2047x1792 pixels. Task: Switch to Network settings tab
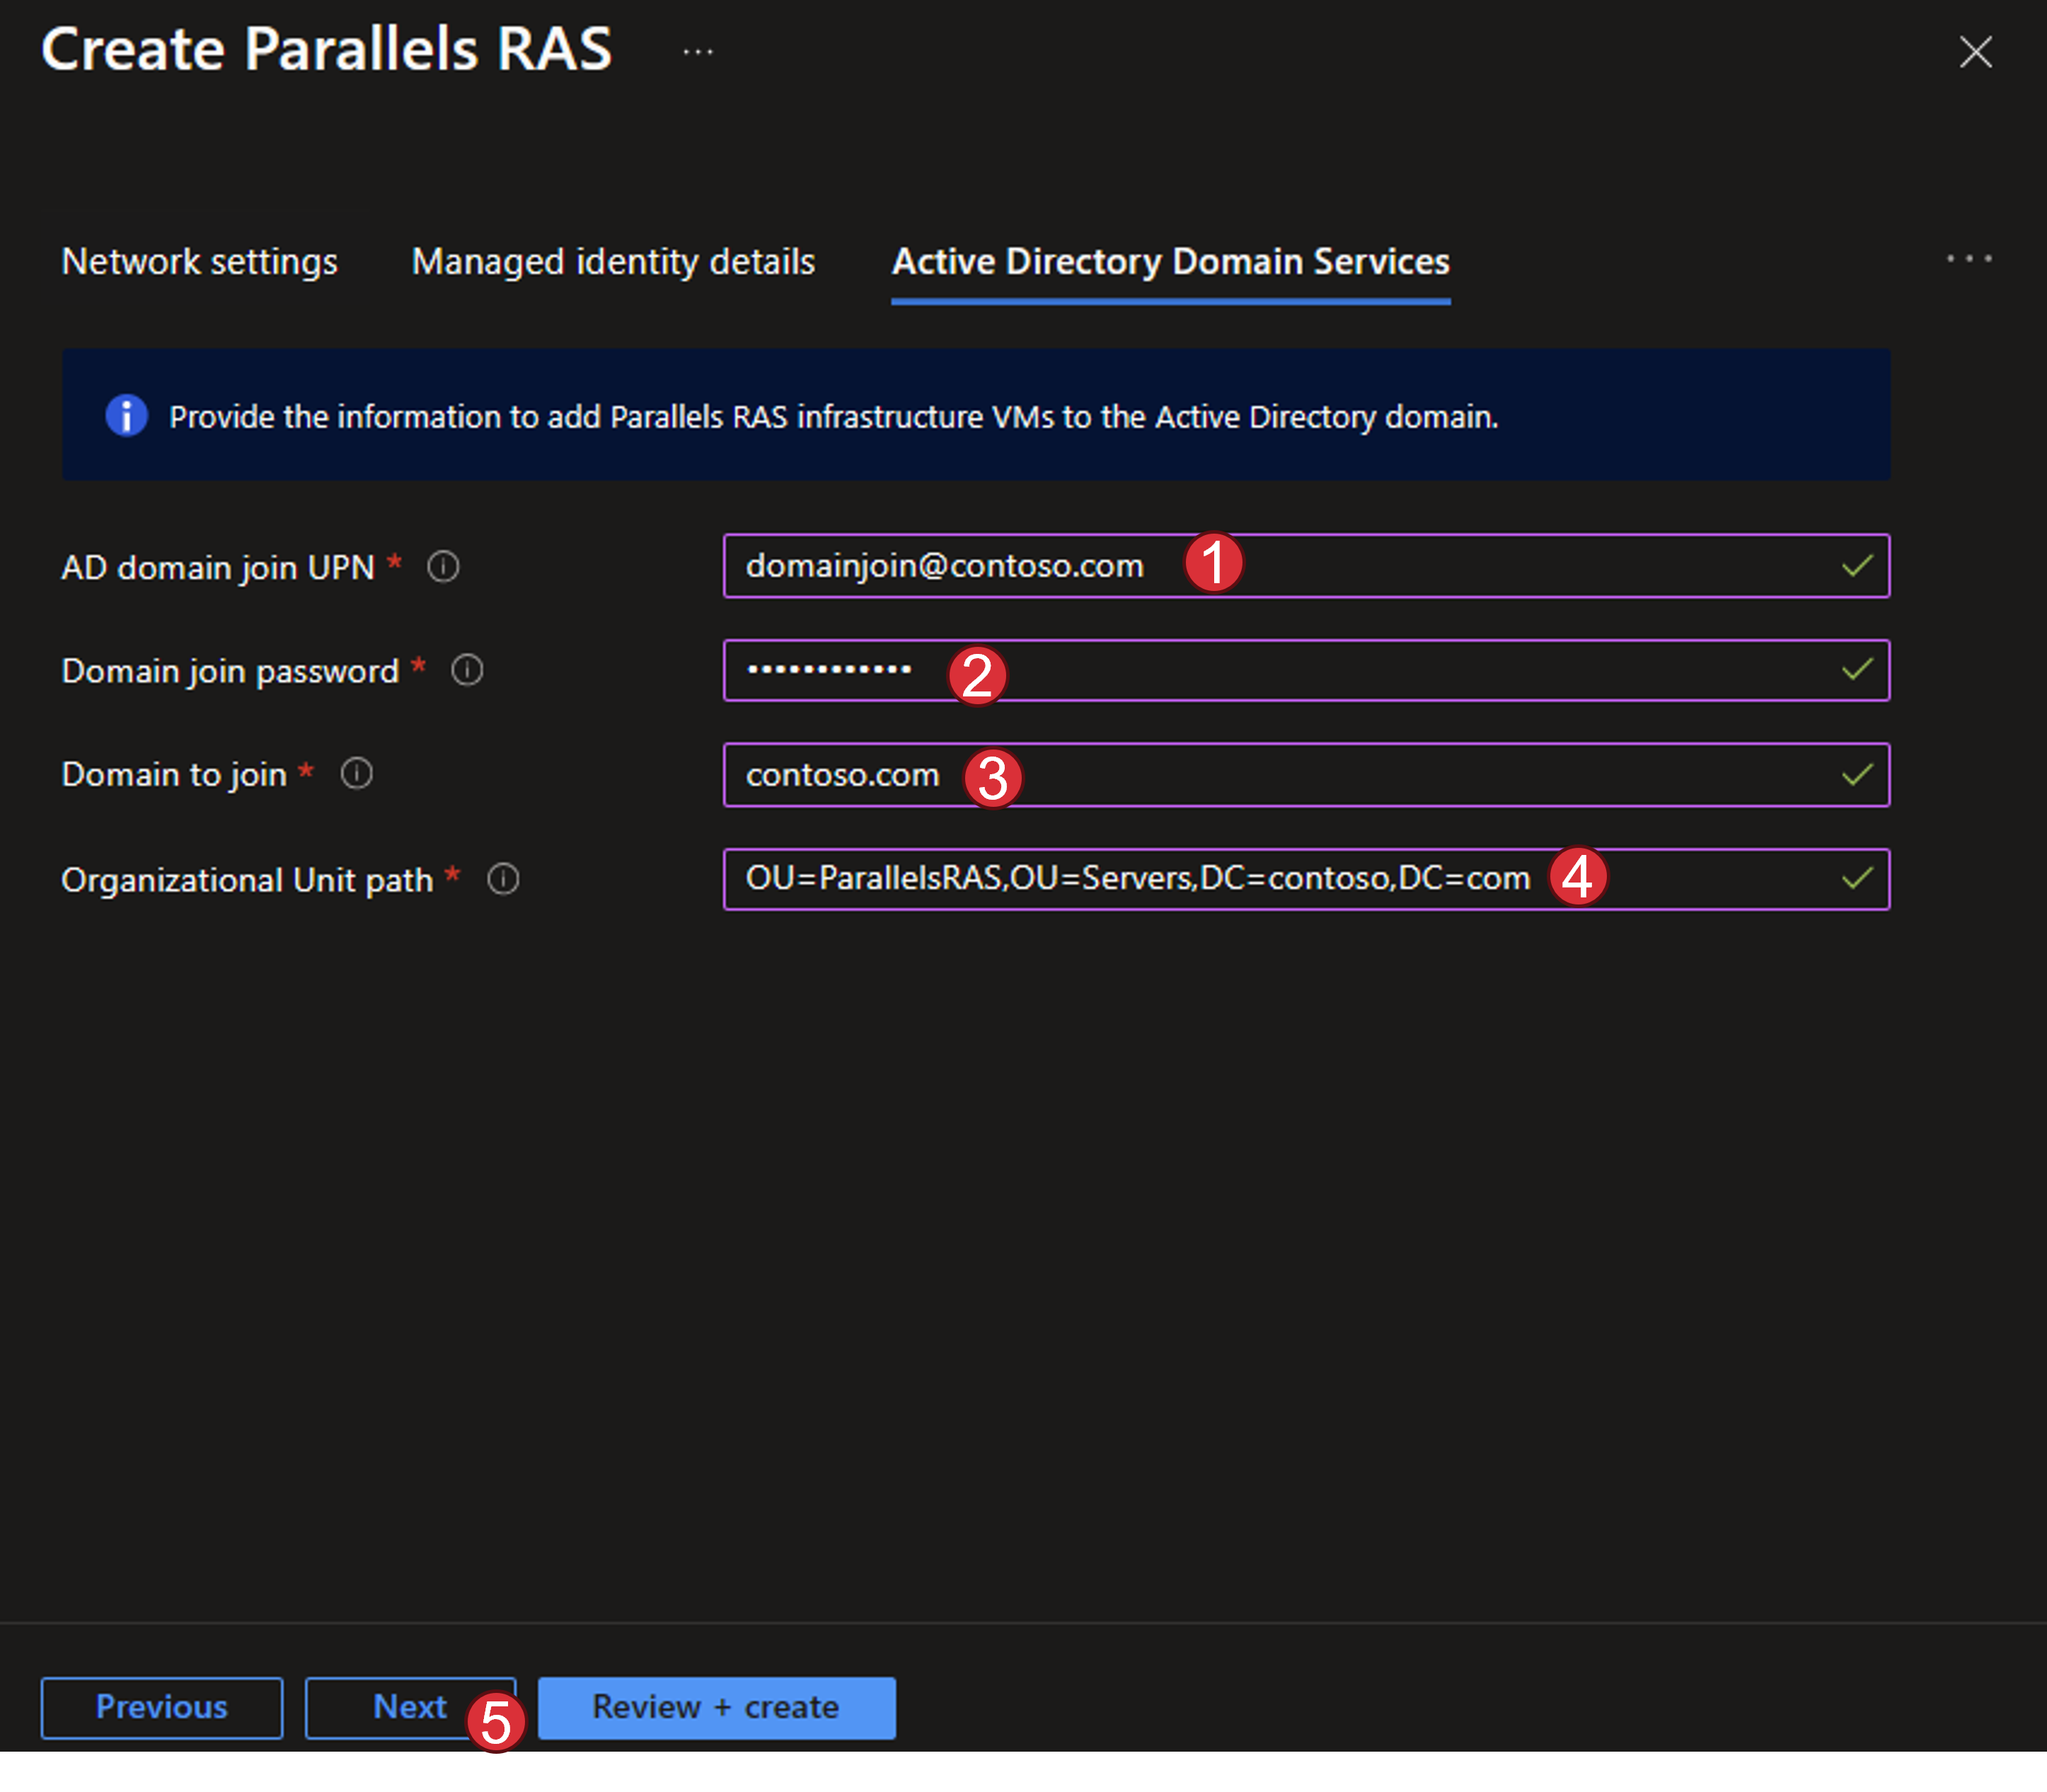[200, 262]
